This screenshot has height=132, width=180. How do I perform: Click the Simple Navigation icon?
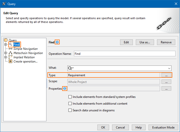click(10, 49)
